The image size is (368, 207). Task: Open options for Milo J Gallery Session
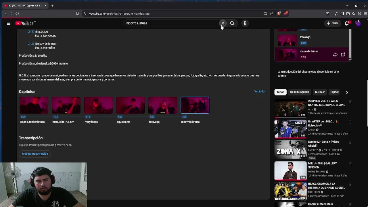pos(350,164)
